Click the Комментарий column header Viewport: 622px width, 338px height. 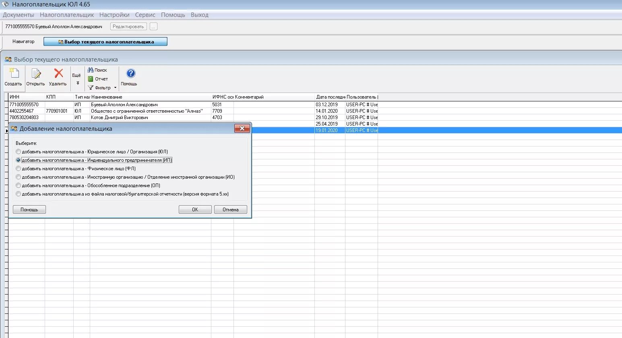pyautogui.click(x=274, y=97)
